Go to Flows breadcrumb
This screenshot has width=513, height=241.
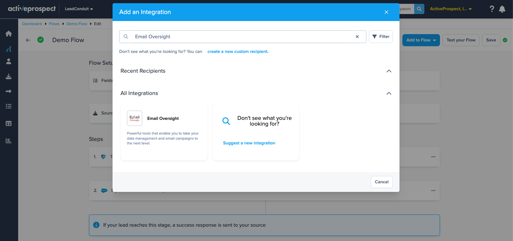(54, 24)
